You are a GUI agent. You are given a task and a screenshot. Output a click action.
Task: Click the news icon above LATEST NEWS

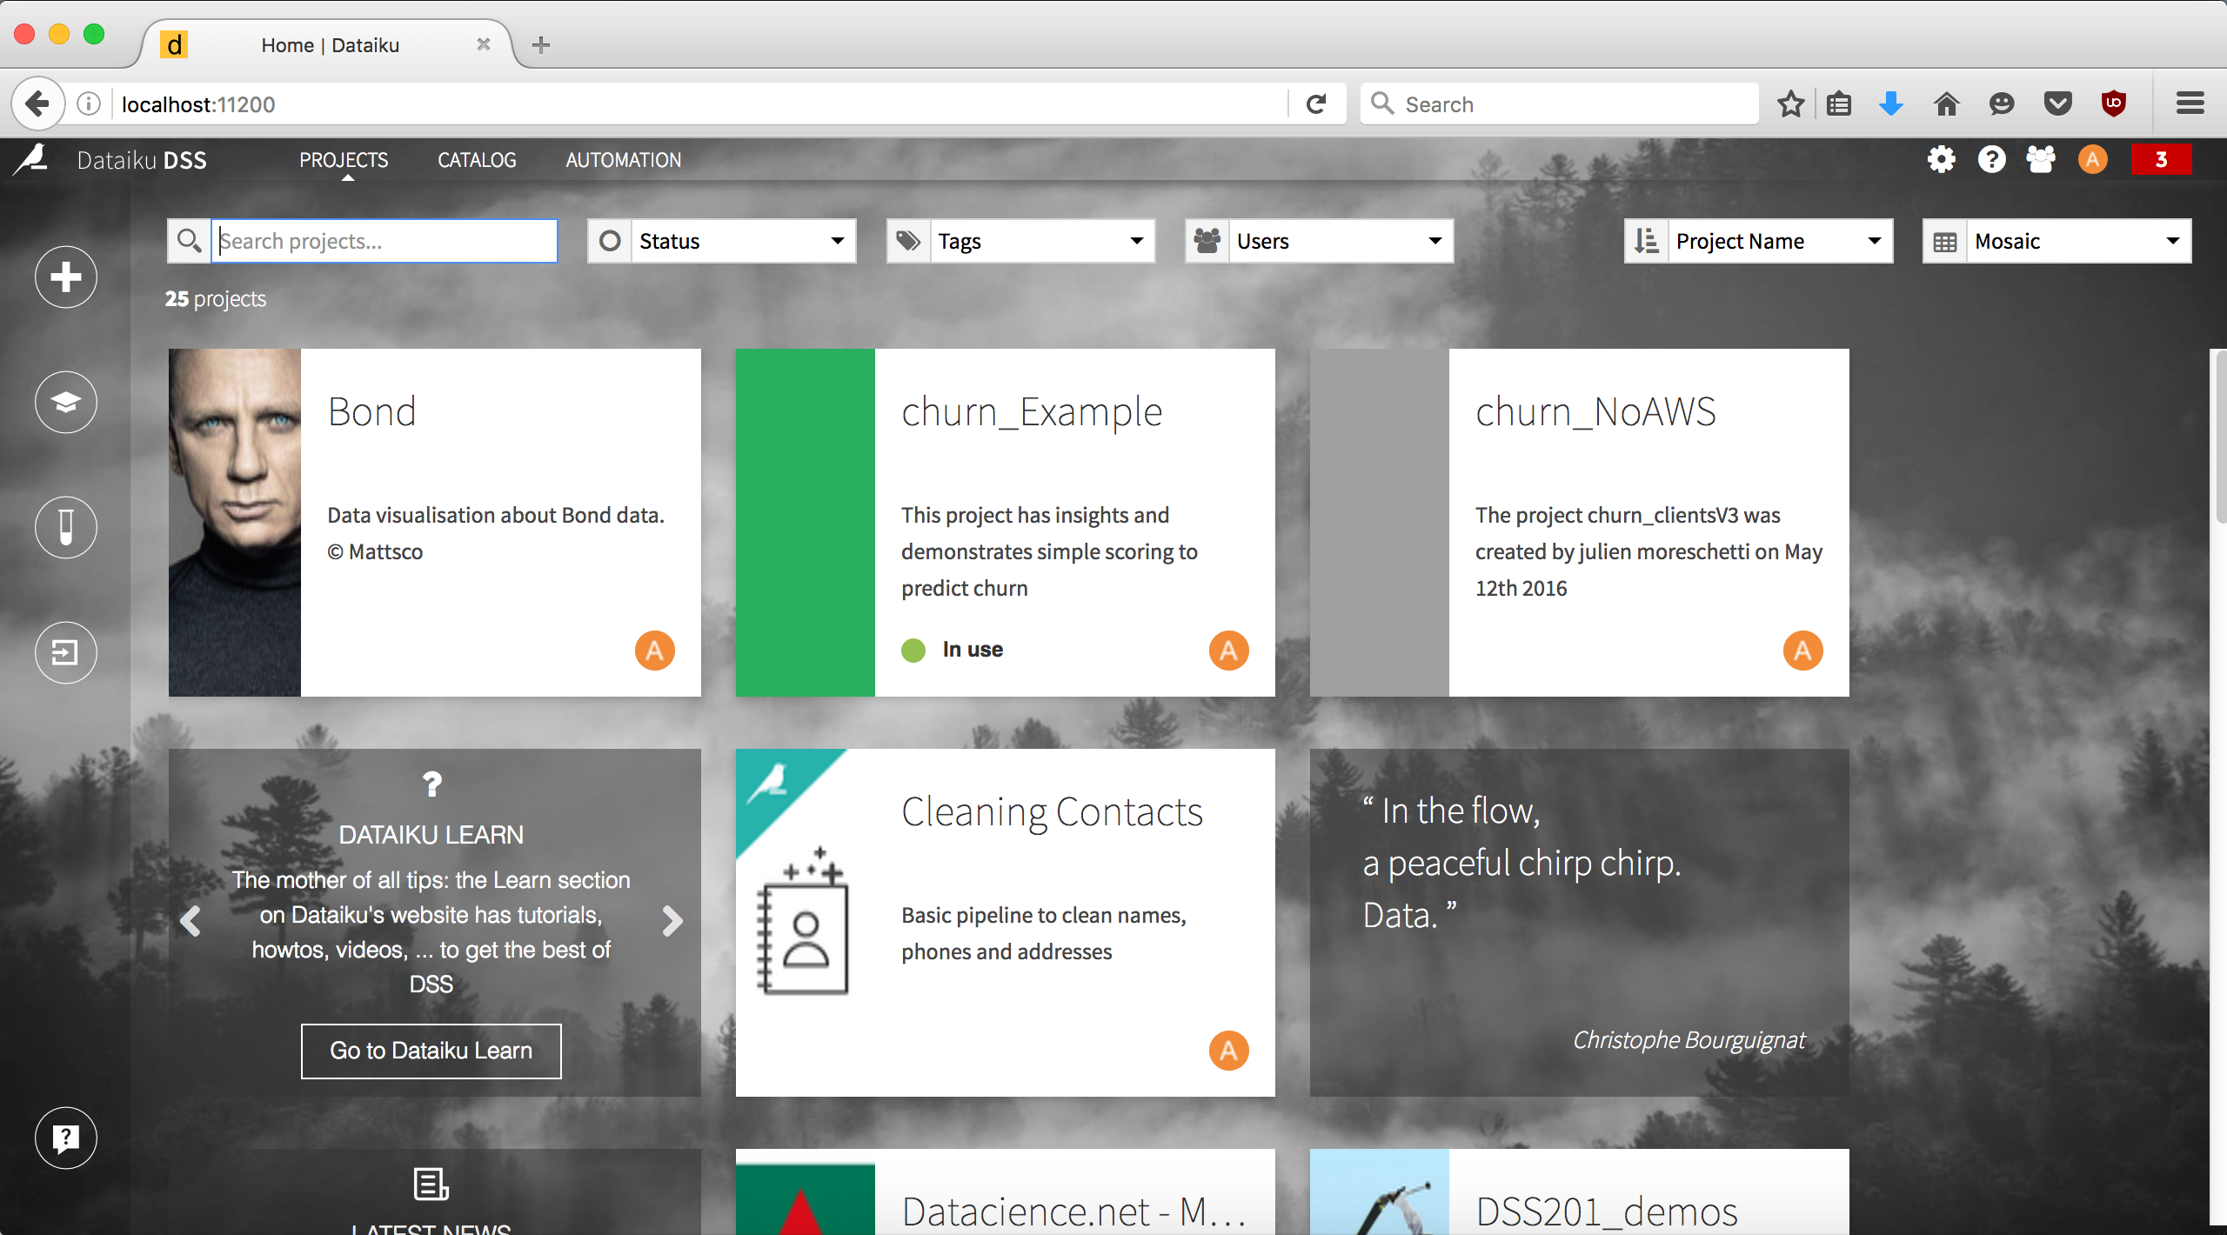(431, 1184)
